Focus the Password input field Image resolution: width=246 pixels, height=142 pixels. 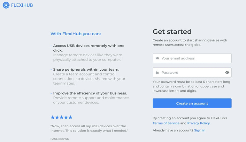coord(191,73)
